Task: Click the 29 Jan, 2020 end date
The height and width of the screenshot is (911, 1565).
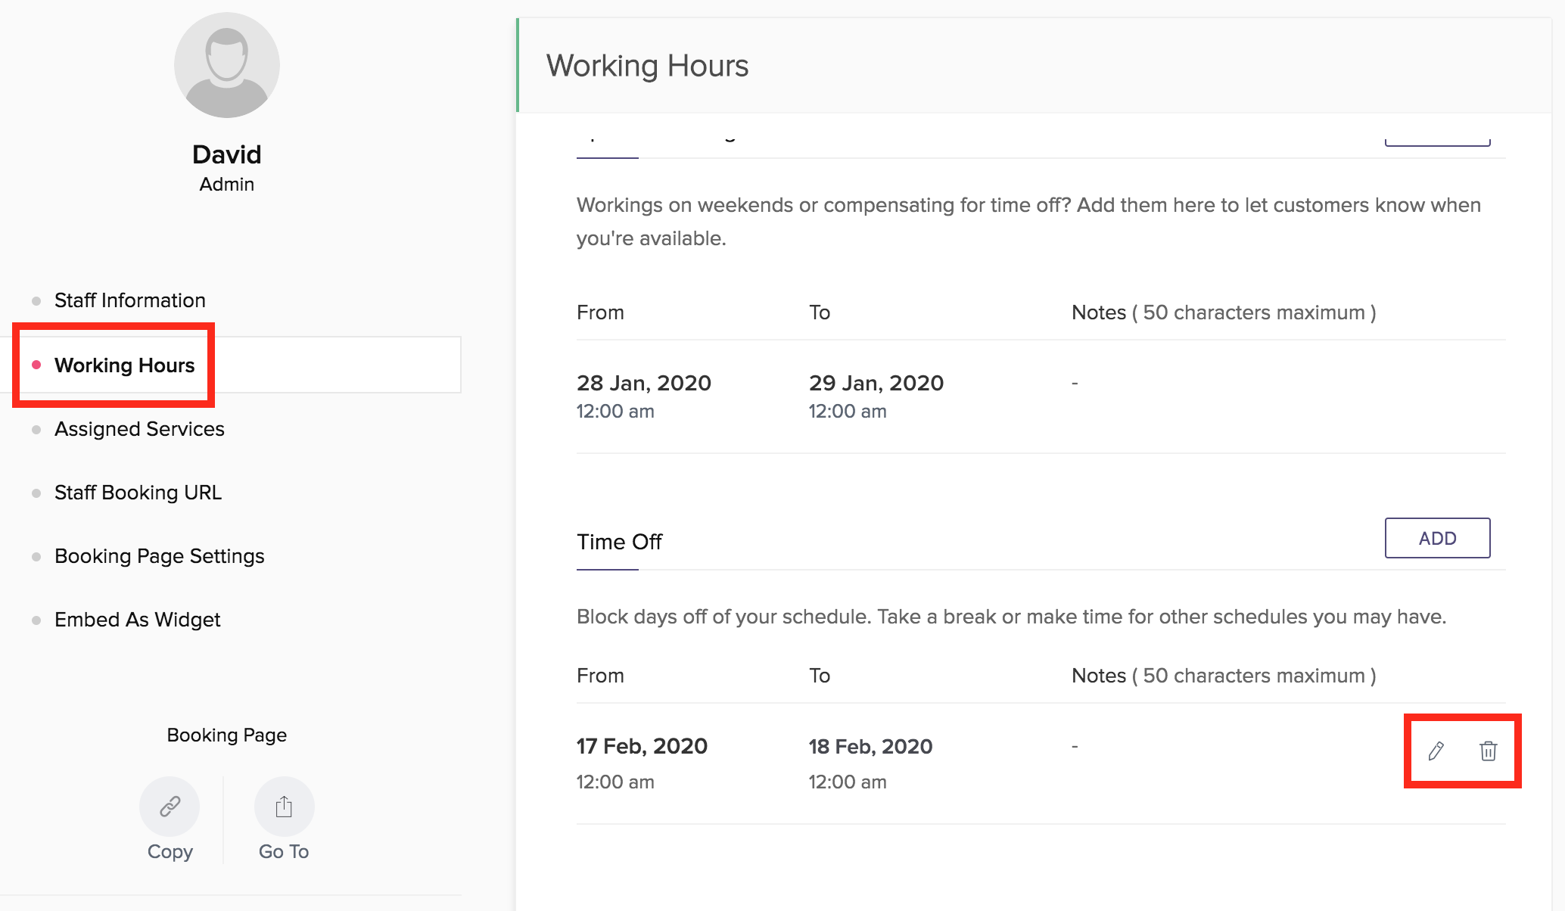Action: click(x=876, y=383)
